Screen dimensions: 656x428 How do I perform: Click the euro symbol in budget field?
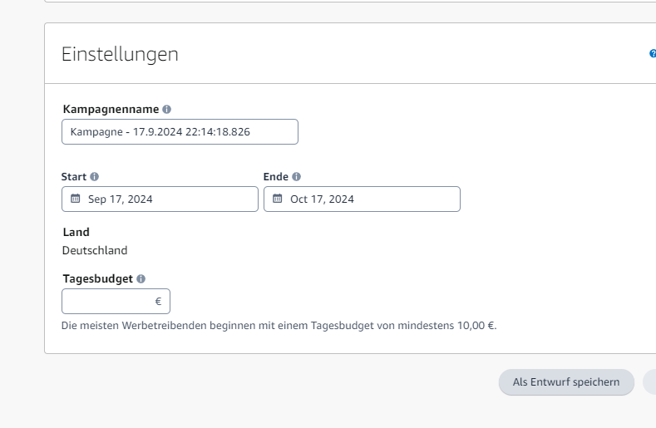[158, 301]
